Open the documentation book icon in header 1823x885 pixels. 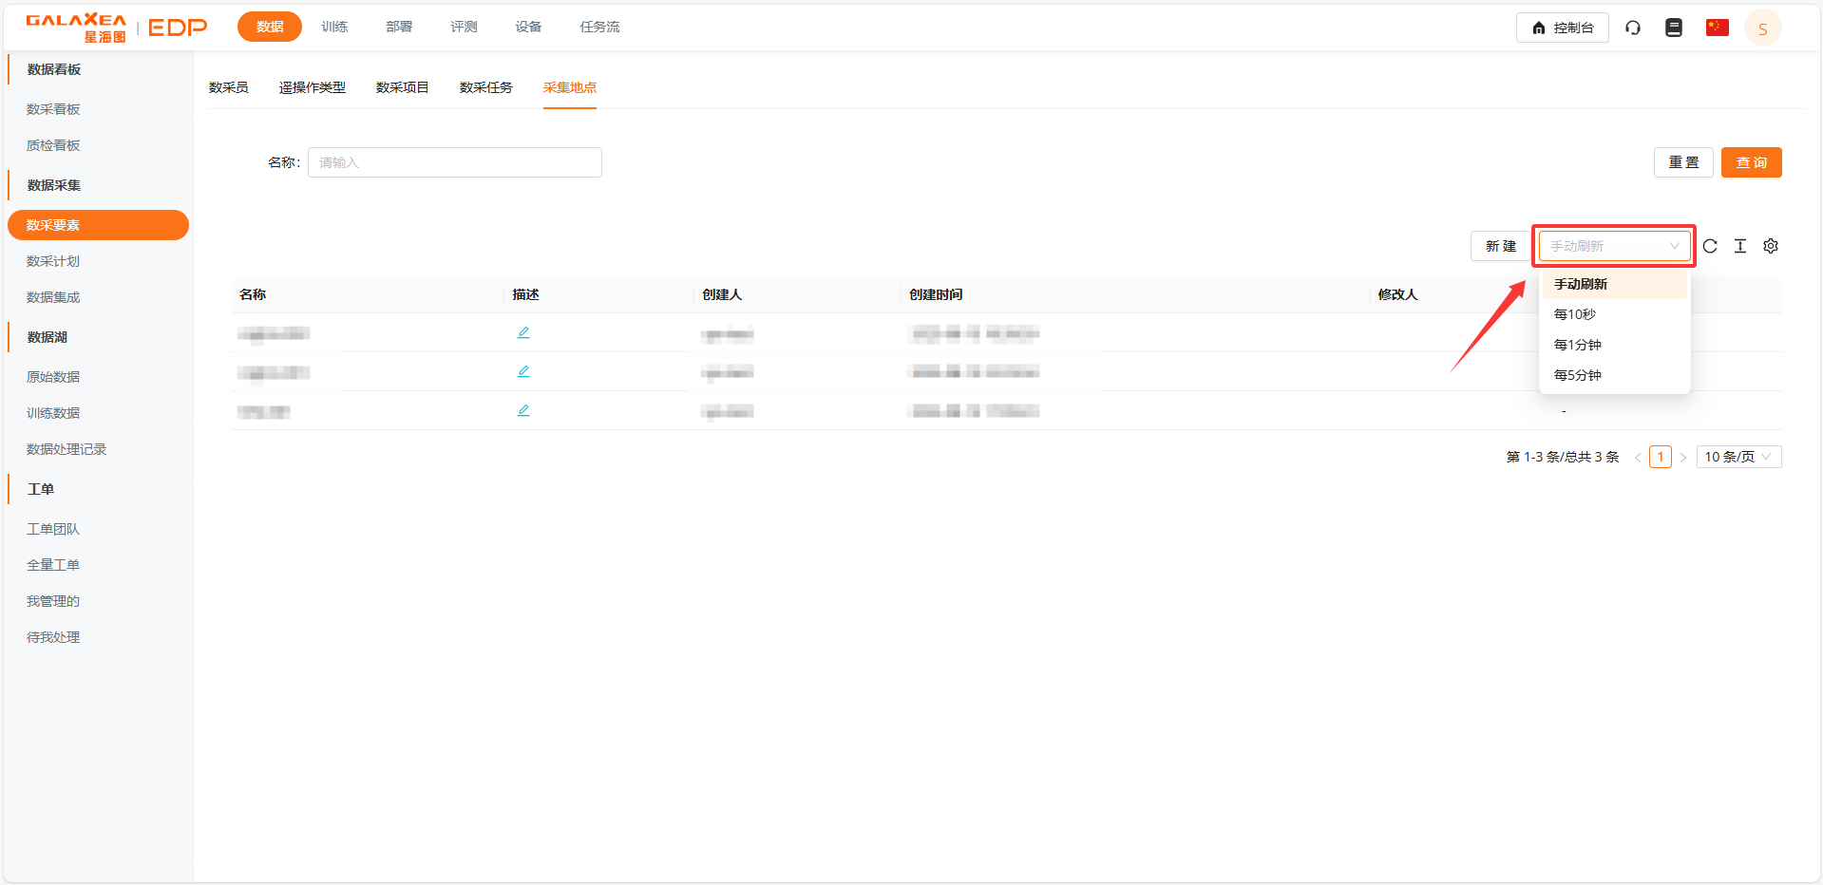[1674, 28]
